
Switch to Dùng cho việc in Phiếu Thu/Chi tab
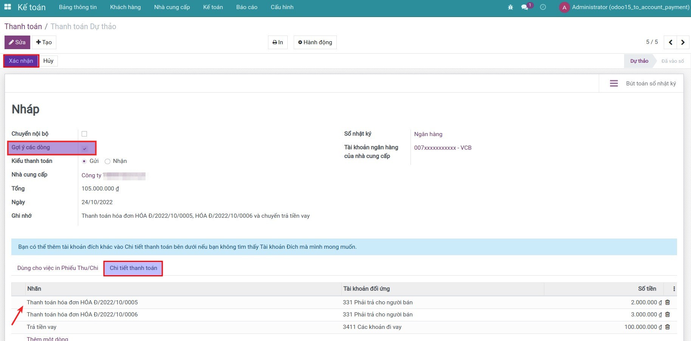[x=57, y=268]
